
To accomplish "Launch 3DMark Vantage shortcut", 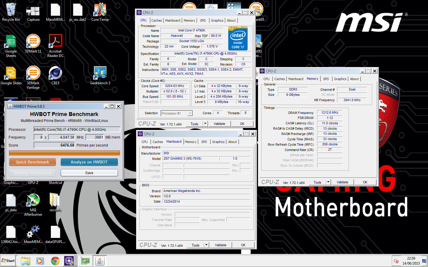I will [x=33, y=78].
